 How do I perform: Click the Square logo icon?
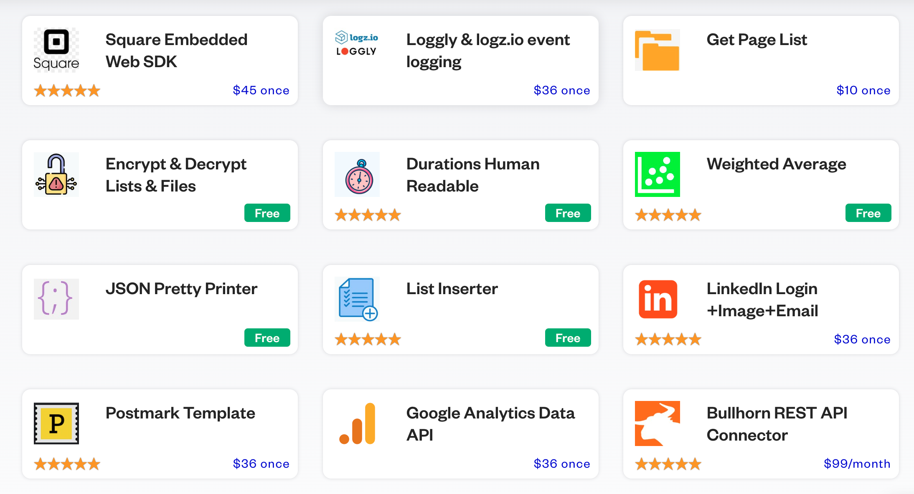point(56,50)
